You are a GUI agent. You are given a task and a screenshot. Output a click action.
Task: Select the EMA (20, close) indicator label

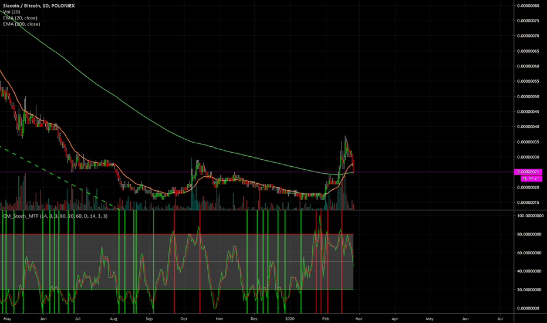(20, 18)
